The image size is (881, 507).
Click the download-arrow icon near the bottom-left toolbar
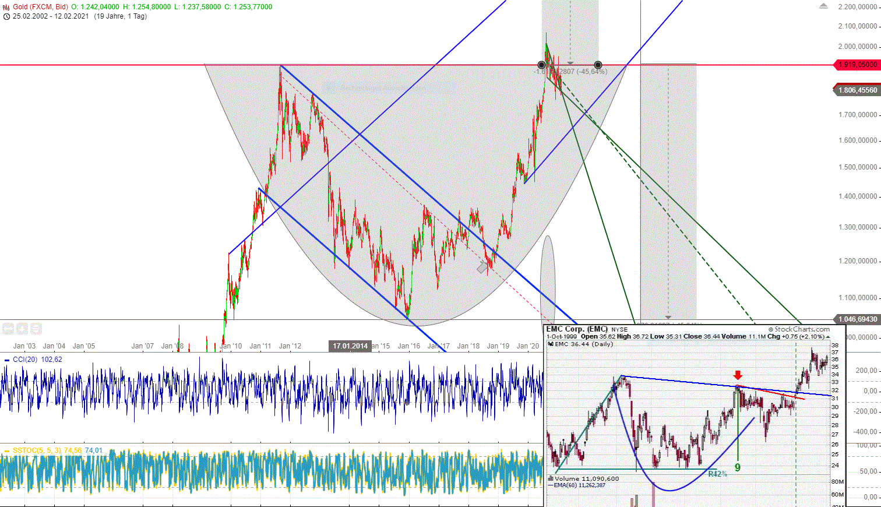click(x=22, y=329)
